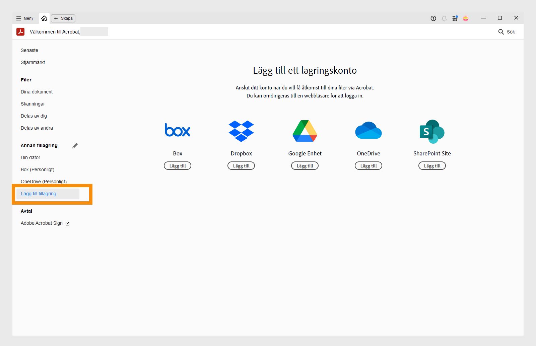
Task: Click the Box logo icon
Action: click(x=177, y=131)
